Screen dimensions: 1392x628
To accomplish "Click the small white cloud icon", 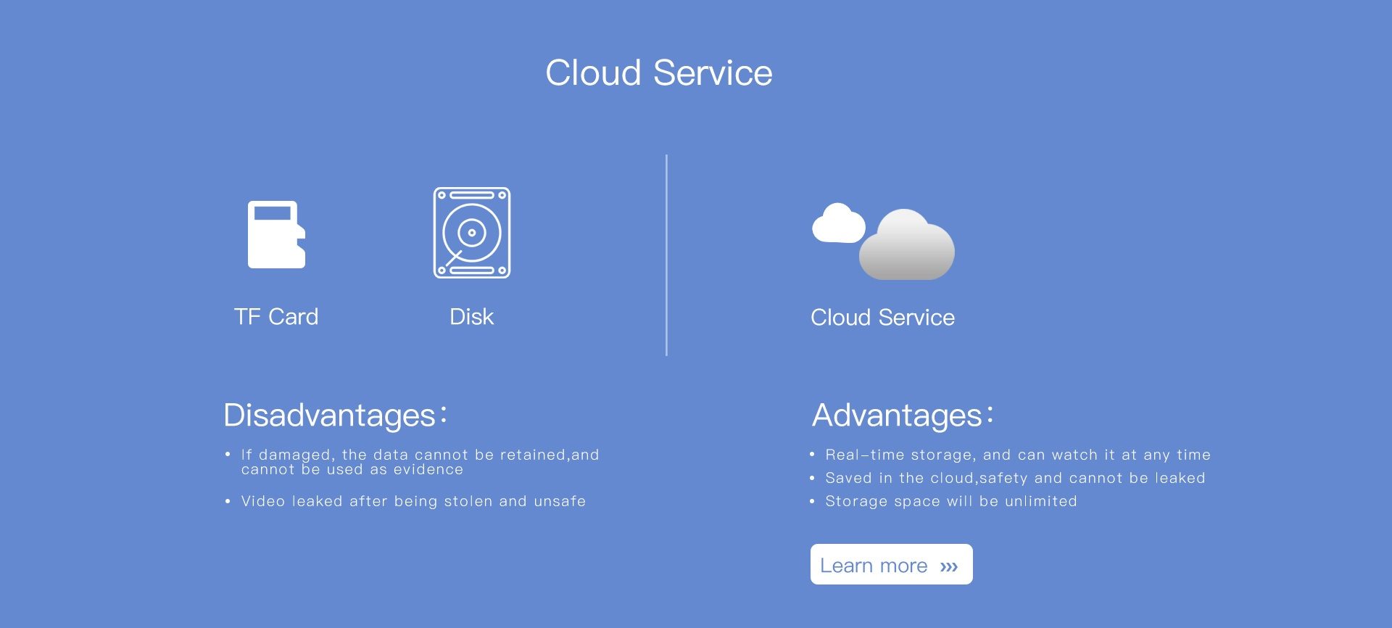I will coord(838,224).
